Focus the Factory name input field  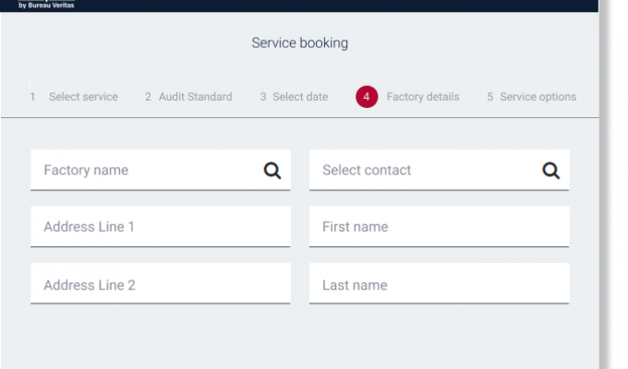[161, 170]
